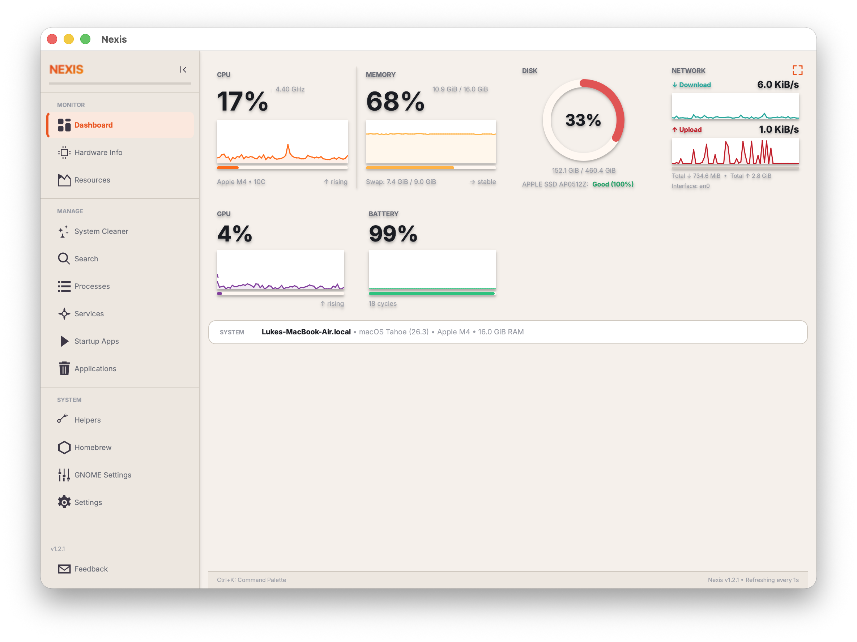This screenshot has width=857, height=642.
Task: Open the Applications uninstaller
Action: pos(95,368)
